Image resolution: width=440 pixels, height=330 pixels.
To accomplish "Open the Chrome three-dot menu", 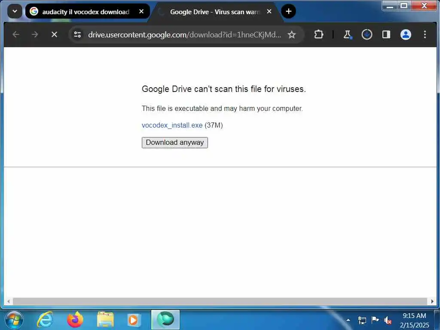I will [x=425, y=34].
